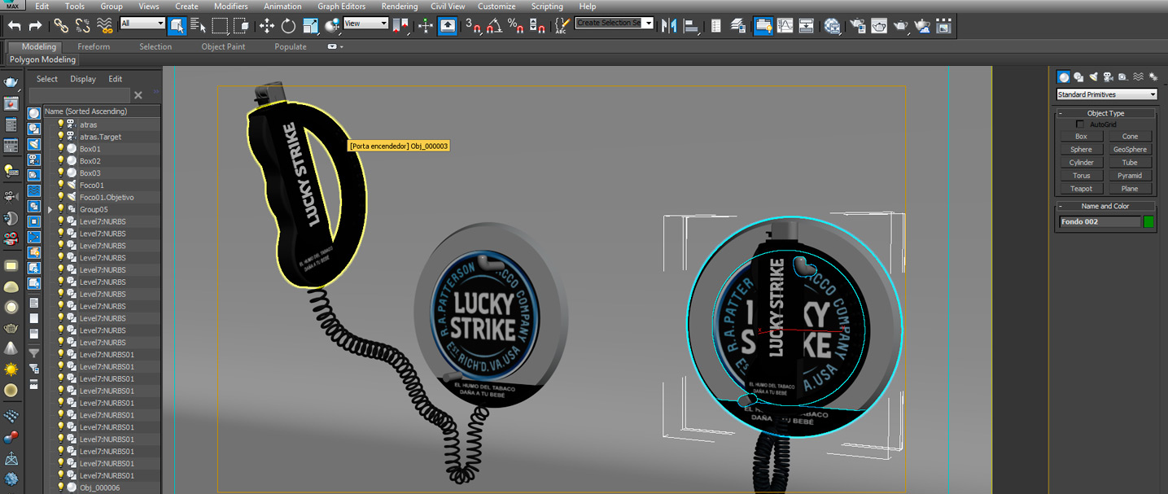This screenshot has height=494, width=1168.
Task: Open Select by Name tool
Action: tap(198, 26)
